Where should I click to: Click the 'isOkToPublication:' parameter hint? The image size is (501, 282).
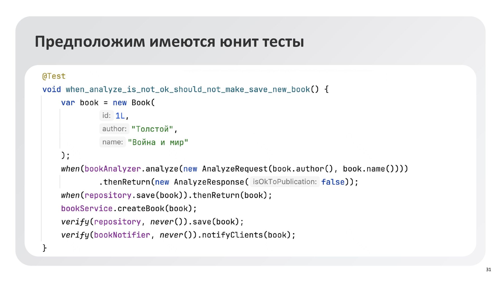284,182
